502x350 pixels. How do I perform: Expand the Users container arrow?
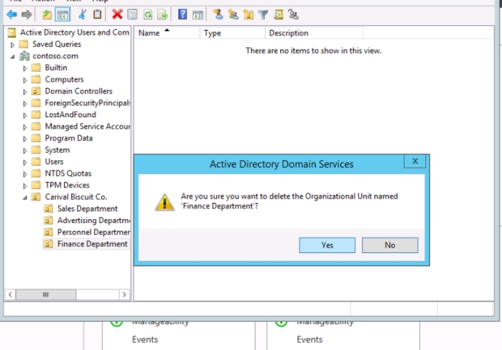tap(24, 162)
